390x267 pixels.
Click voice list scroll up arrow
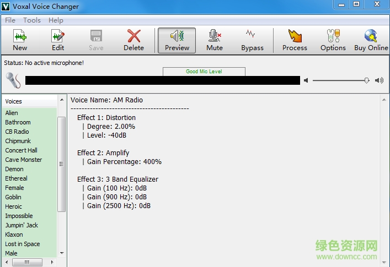62,100
